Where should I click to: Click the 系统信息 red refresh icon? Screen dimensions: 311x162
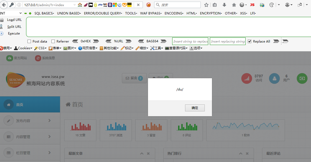38,58
